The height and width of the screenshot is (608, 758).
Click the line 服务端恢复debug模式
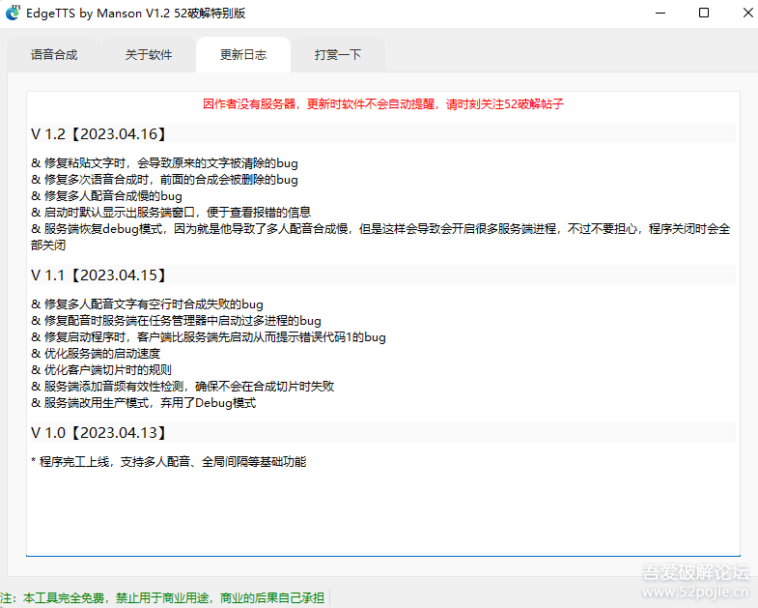[x=380, y=237]
